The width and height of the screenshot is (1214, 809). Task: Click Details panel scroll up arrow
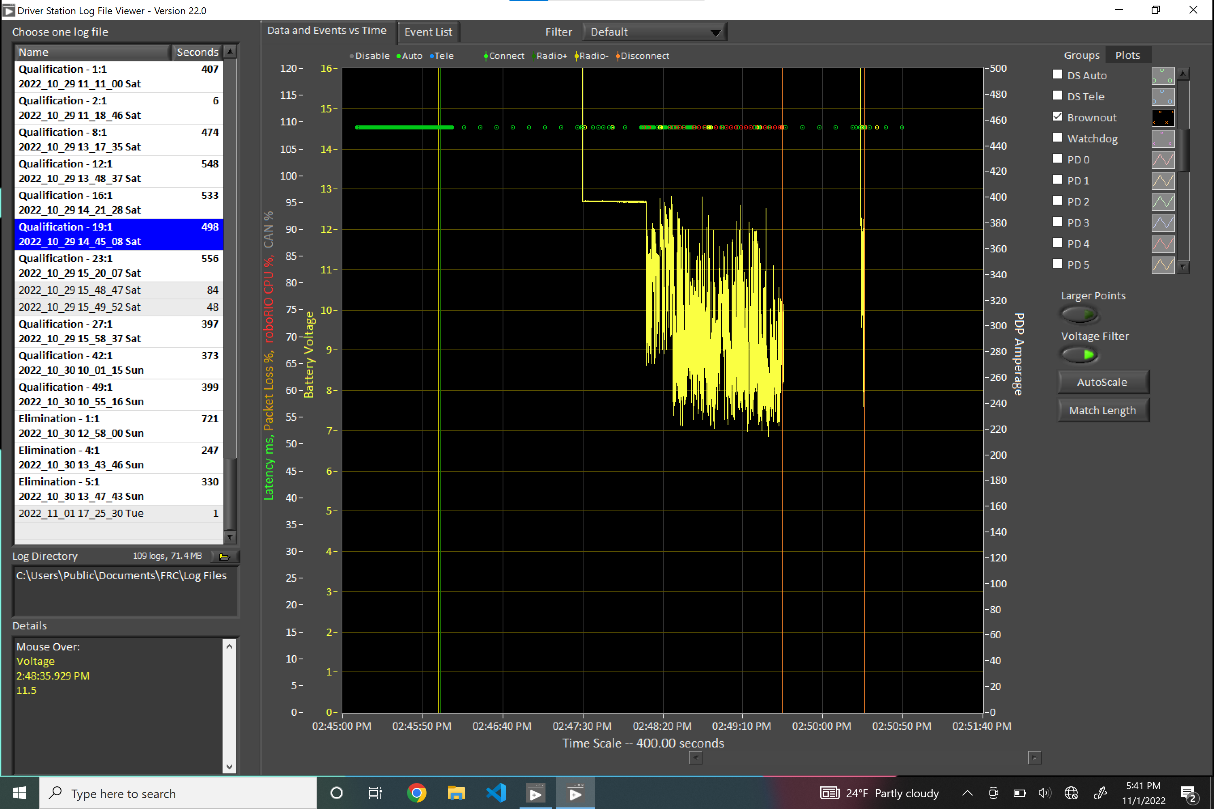230,646
